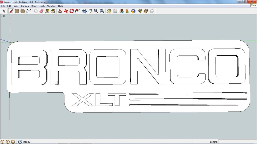Select the pink Eraser tool

(x=41, y=11)
